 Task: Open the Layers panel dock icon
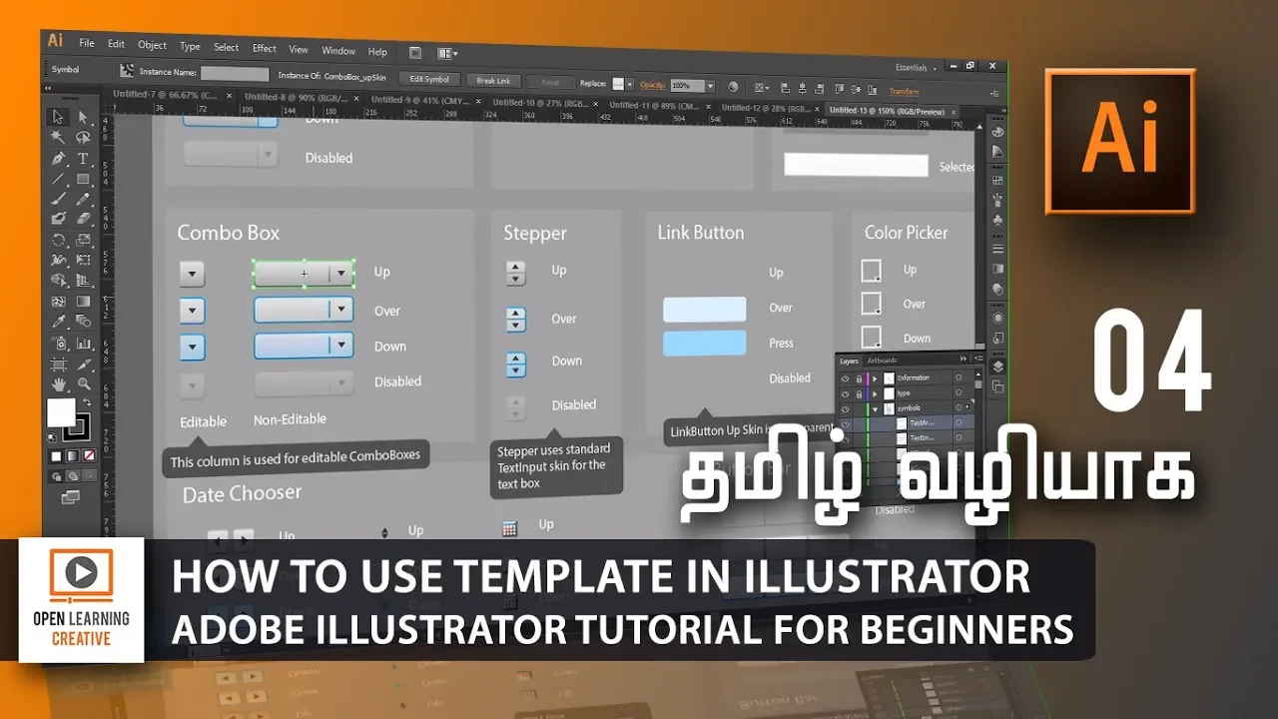pos(997,366)
